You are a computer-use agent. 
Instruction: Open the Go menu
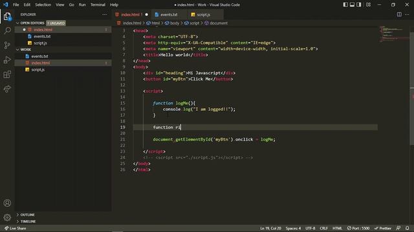[x=72, y=5]
